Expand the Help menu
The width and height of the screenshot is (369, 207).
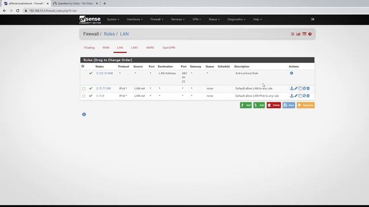click(258, 20)
